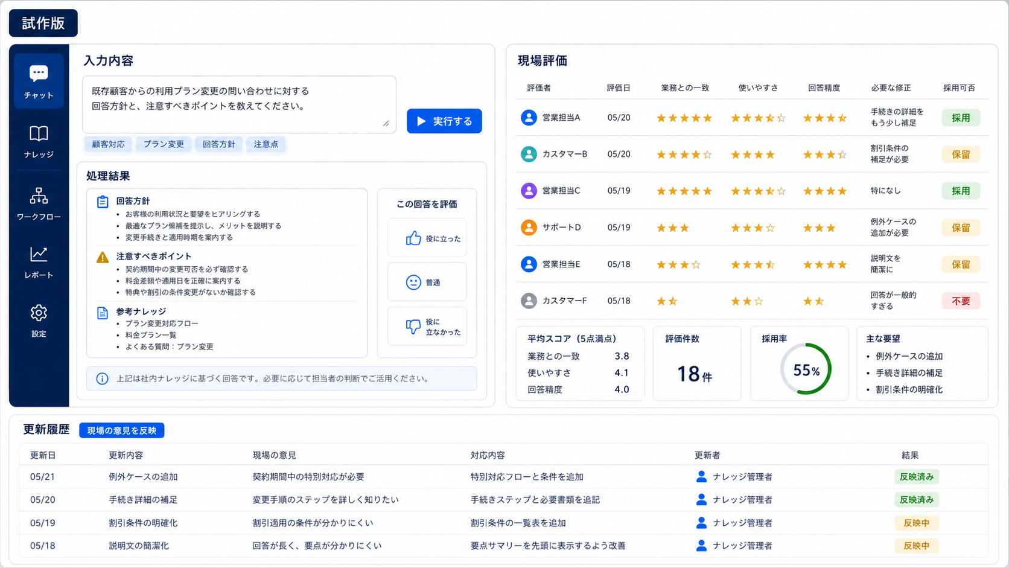Viewport: 1009px width, 568px height.
Task: Click 保留 badge for 営業担当E
Action: 961,264
